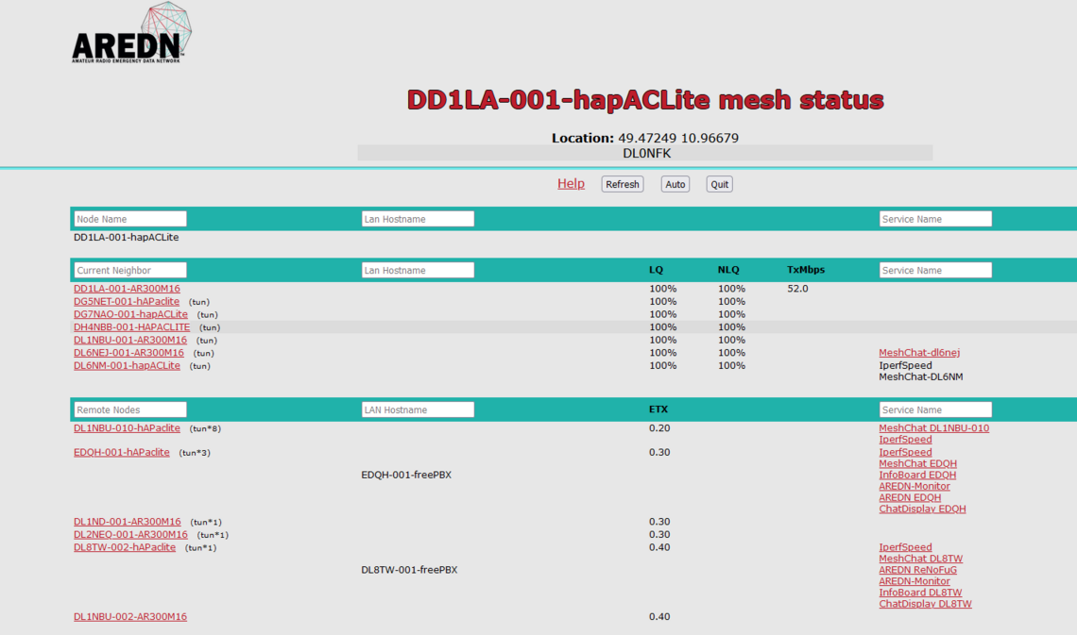This screenshot has height=635, width=1077.
Task: Click the 0.20 ETX value
Action: pyautogui.click(x=659, y=428)
